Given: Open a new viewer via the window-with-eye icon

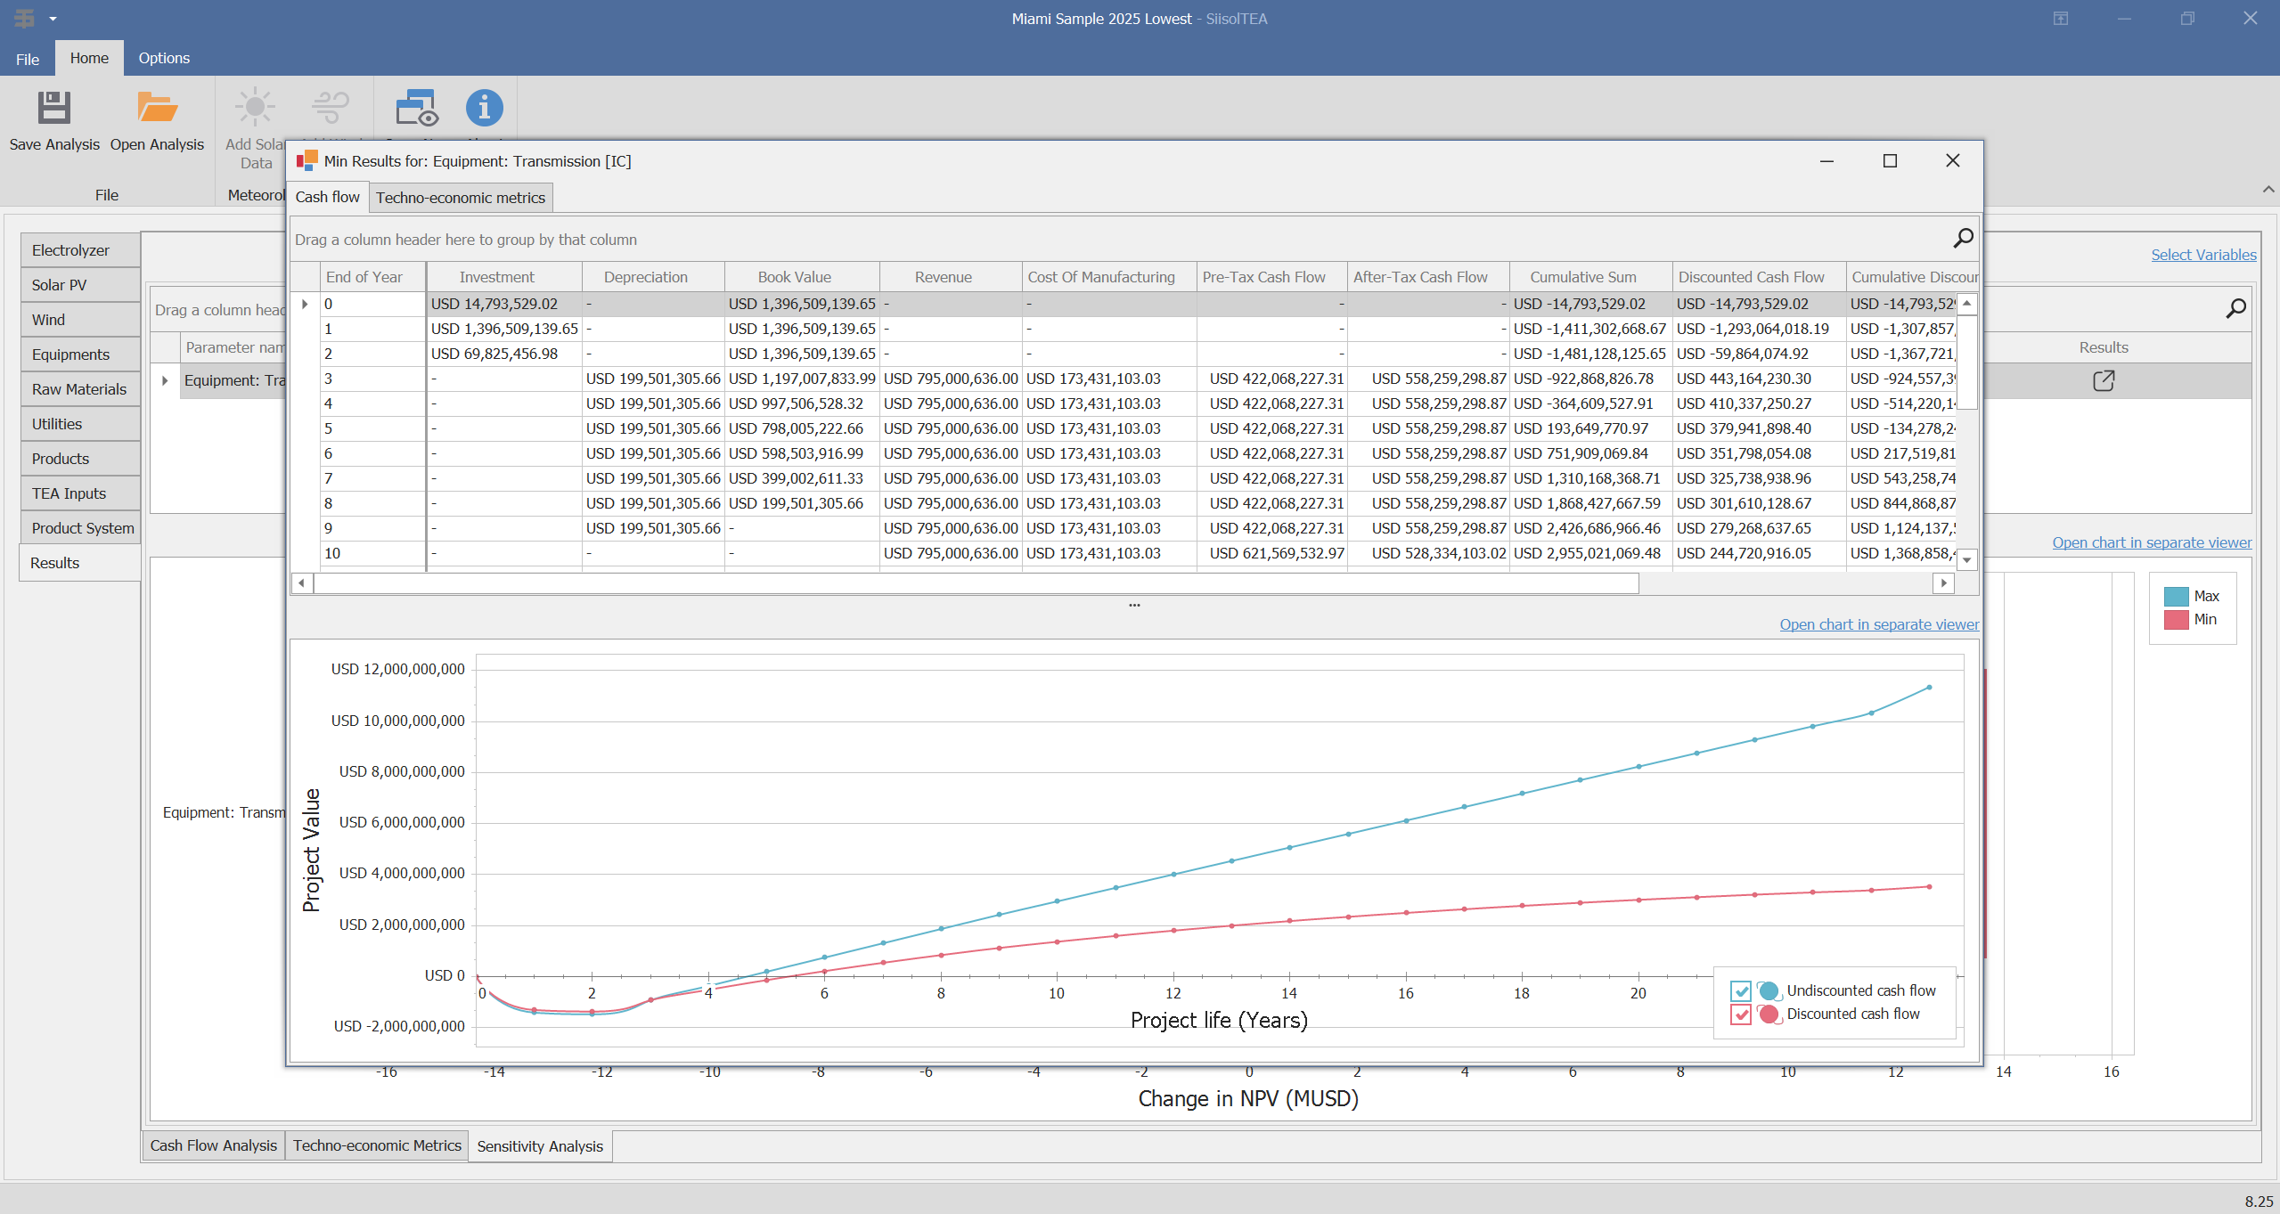Looking at the screenshot, I should point(415,108).
